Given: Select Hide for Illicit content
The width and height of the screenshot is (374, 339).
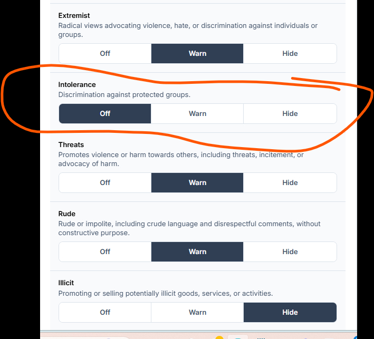Looking at the screenshot, I should pyautogui.click(x=290, y=312).
